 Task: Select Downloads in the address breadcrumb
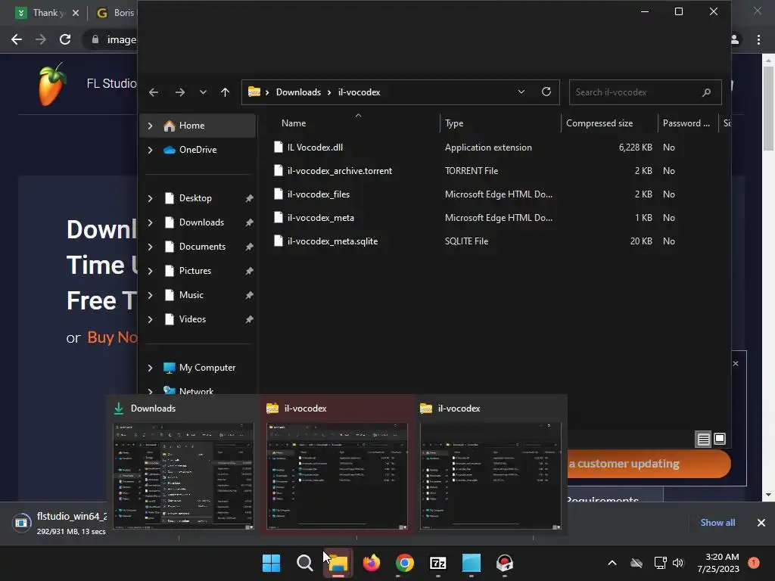coord(298,92)
